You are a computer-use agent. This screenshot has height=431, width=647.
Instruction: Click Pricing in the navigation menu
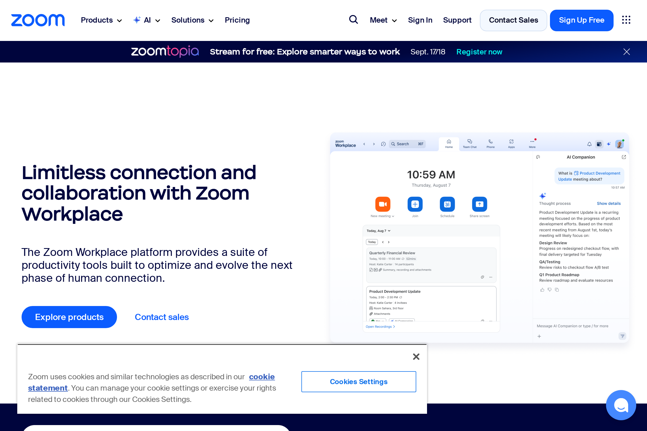tap(237, 20)
